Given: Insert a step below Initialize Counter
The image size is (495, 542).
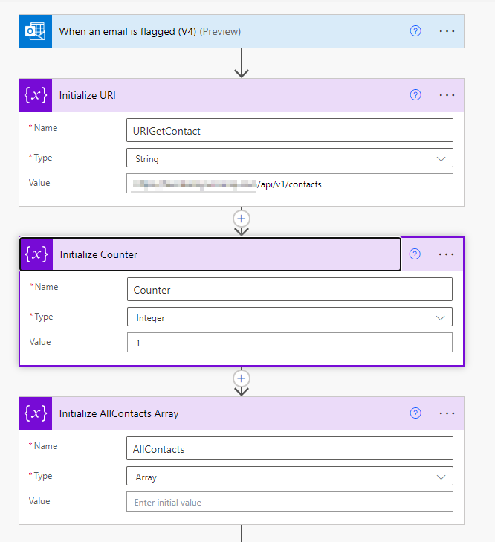Looking at the screenshot, I should click(x=241, y=378).
